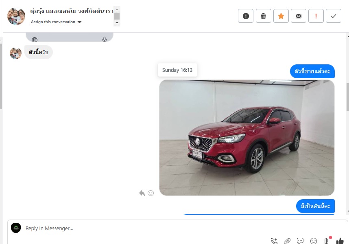Viewport: 349px width, 244px height.
Task: Open saved replies speech bubble icon
Action: point(300,241)
